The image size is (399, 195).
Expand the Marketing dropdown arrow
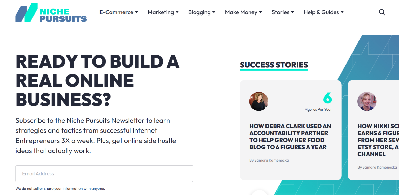click(x=178, y=12)
